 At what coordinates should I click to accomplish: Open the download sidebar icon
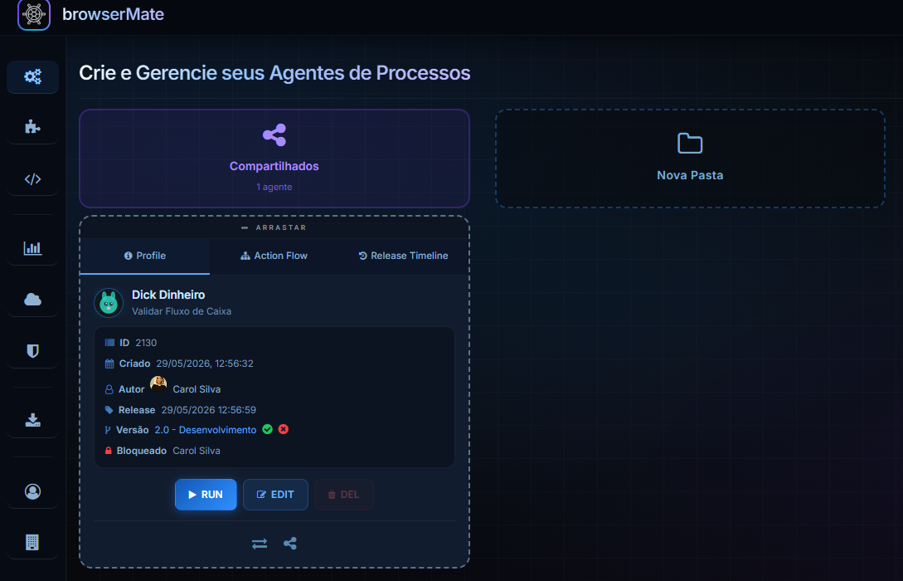33,420
